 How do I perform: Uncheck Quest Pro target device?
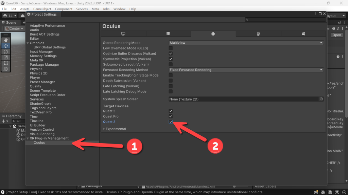[171, 116]
